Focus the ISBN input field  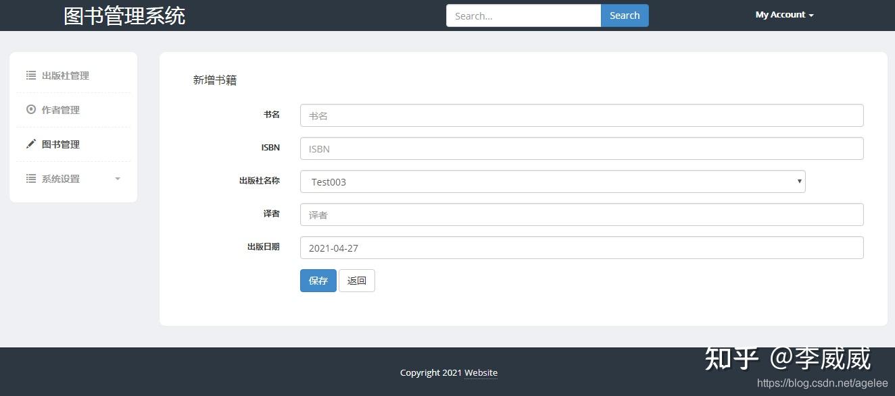tap(581, 148)
